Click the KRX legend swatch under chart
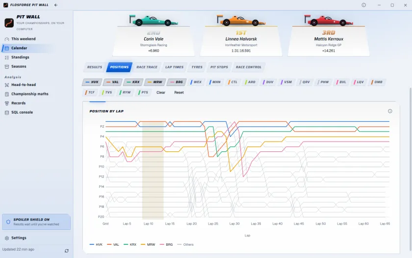The width and height of the screenshot is (412, 258). (126, 245)
